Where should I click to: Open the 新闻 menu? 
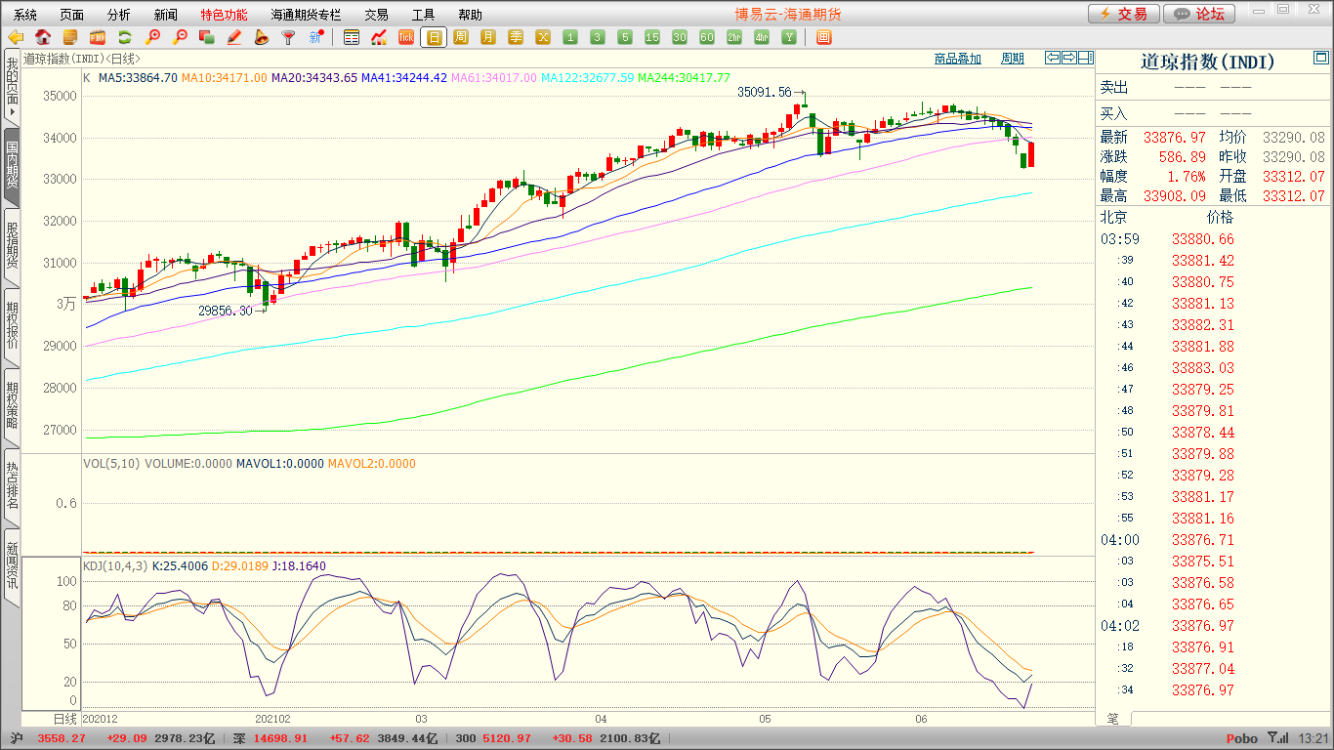pos(166,15)
